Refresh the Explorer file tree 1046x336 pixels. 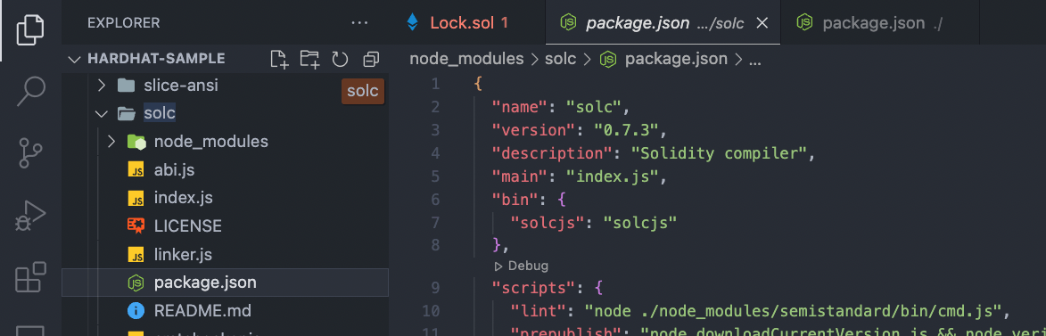[341, 60]
